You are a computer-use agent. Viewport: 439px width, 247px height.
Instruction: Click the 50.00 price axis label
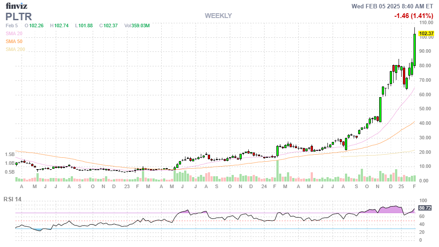point(425,109)
